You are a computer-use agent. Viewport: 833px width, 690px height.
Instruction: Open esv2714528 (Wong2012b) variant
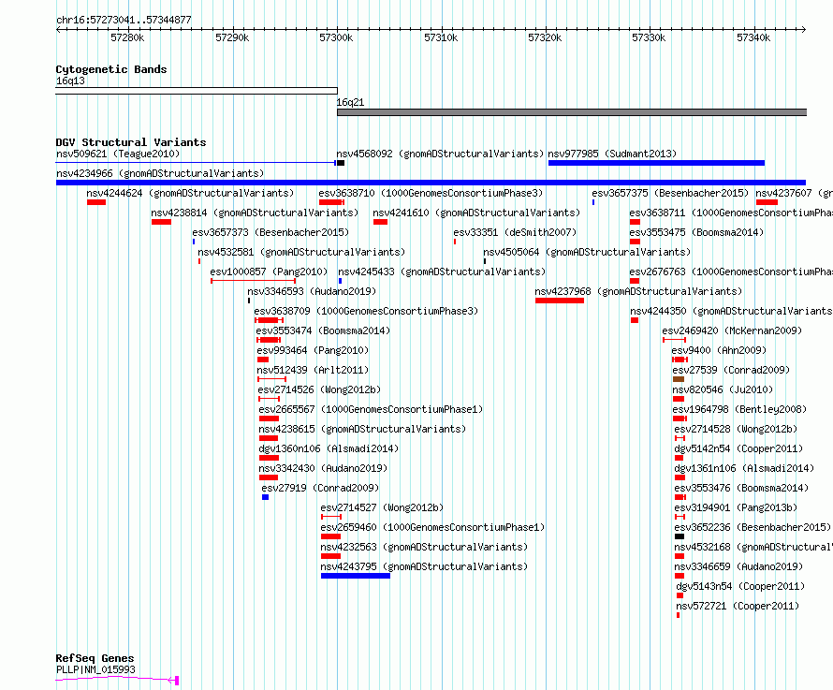[x=736, y=429]
